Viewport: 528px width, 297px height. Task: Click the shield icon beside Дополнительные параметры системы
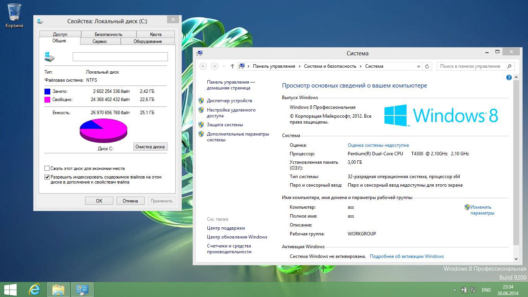201,134
